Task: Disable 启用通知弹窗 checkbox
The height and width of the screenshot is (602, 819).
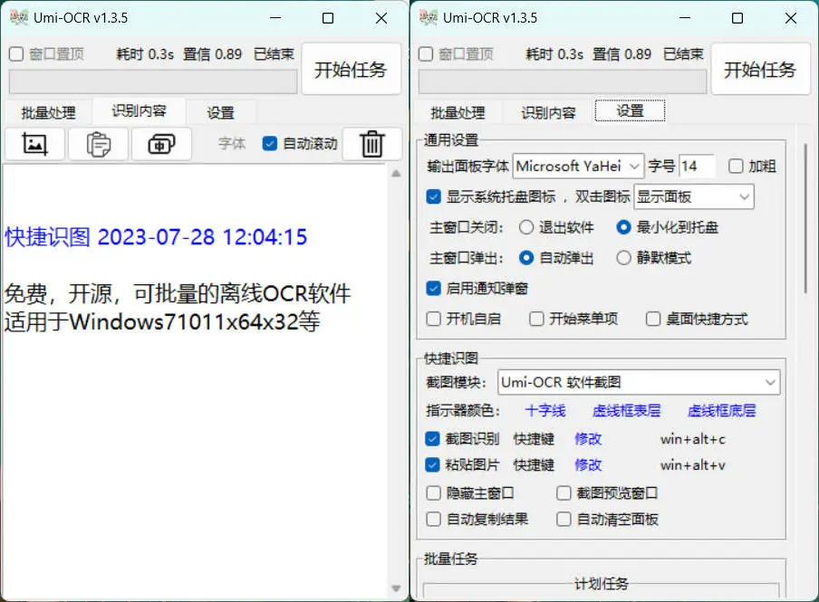Action: coord(433,288)
